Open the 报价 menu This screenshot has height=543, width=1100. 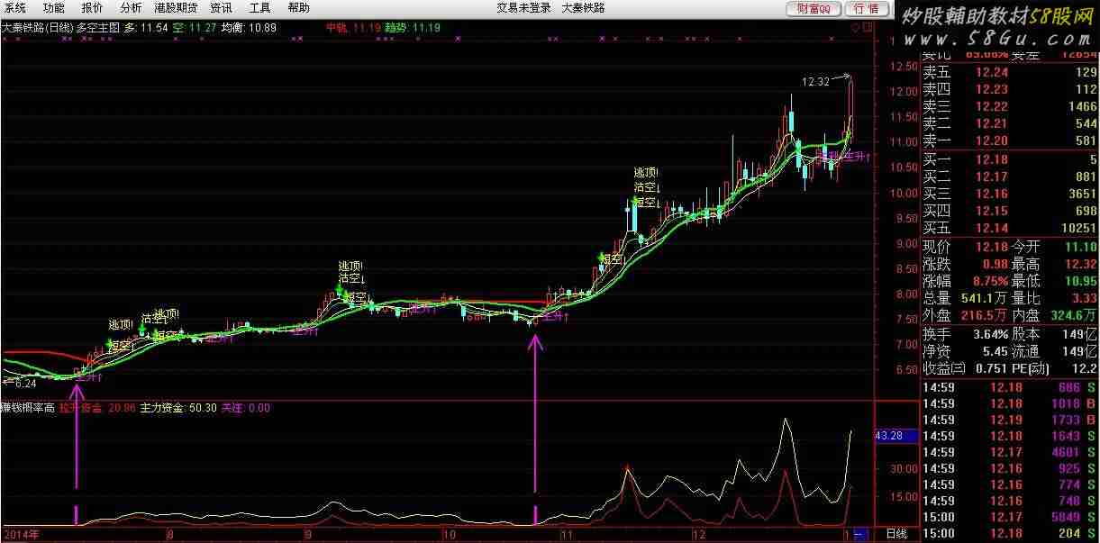coord(92,8)
